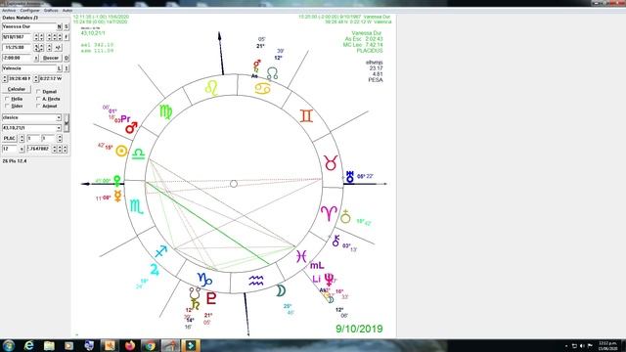Click the Aries sign in zodiac ring

point(329,213)
